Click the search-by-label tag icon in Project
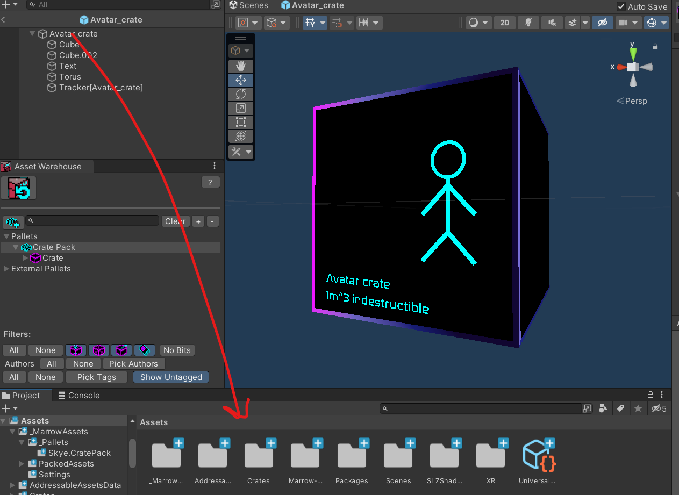 coord(620,408)
